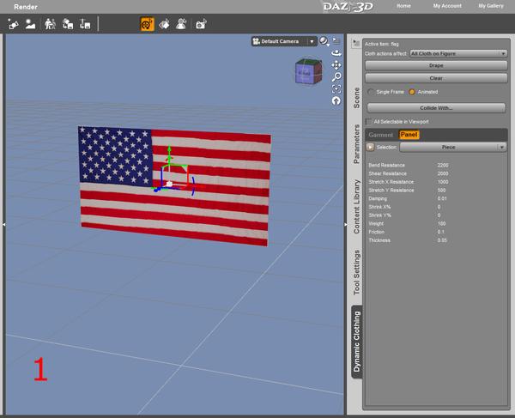Select the eye-with-arrow tool icon

[x=164, y=24]
